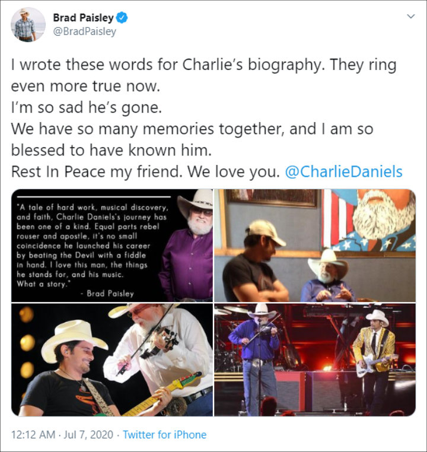Click the fiddle player in blue shirt
Viewport: 427px width, 452px height.
pos(256,359)
